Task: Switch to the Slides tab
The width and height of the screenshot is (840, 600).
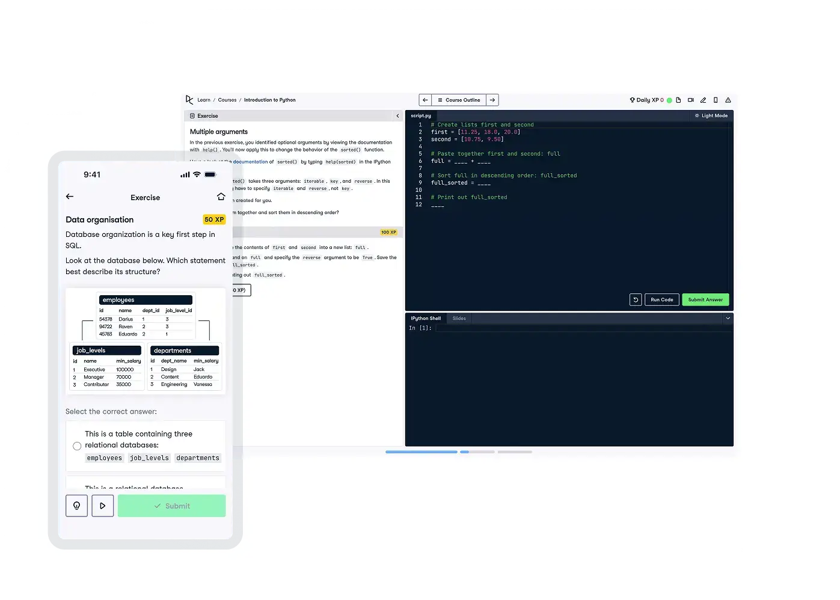Action: pos(459,318)
